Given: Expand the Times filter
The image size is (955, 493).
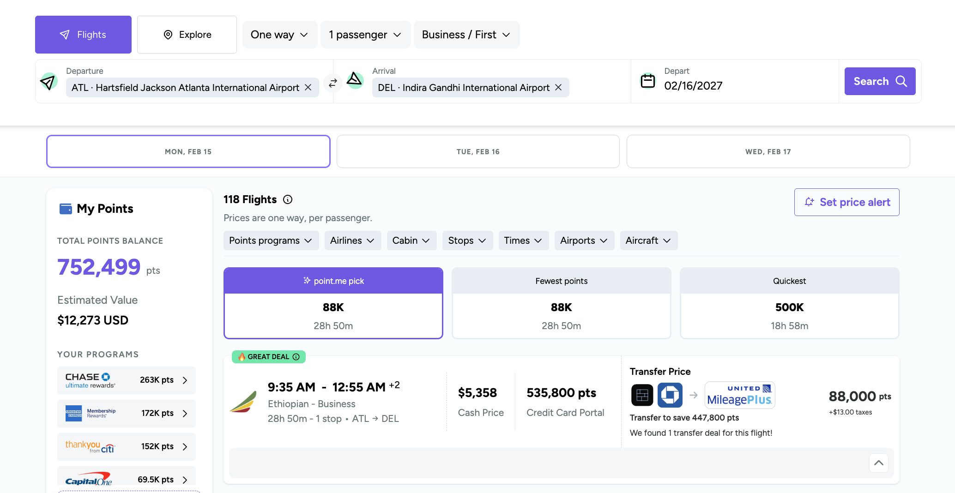Looking at the screenshot, I should [x=523, y=240].
